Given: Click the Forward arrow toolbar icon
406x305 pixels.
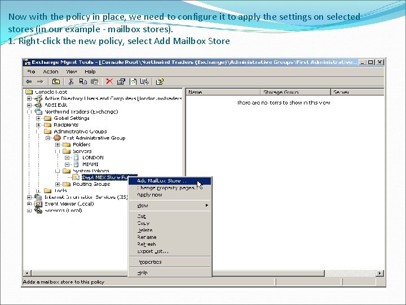Looking at the screenshot, I should click(40, 82).
